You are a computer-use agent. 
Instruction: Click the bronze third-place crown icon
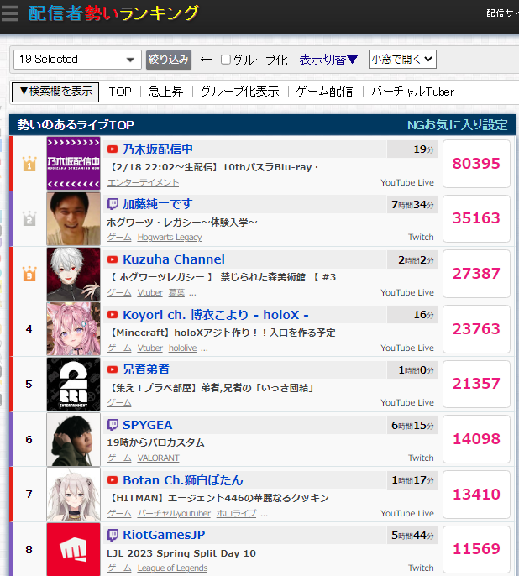point(29,274)
